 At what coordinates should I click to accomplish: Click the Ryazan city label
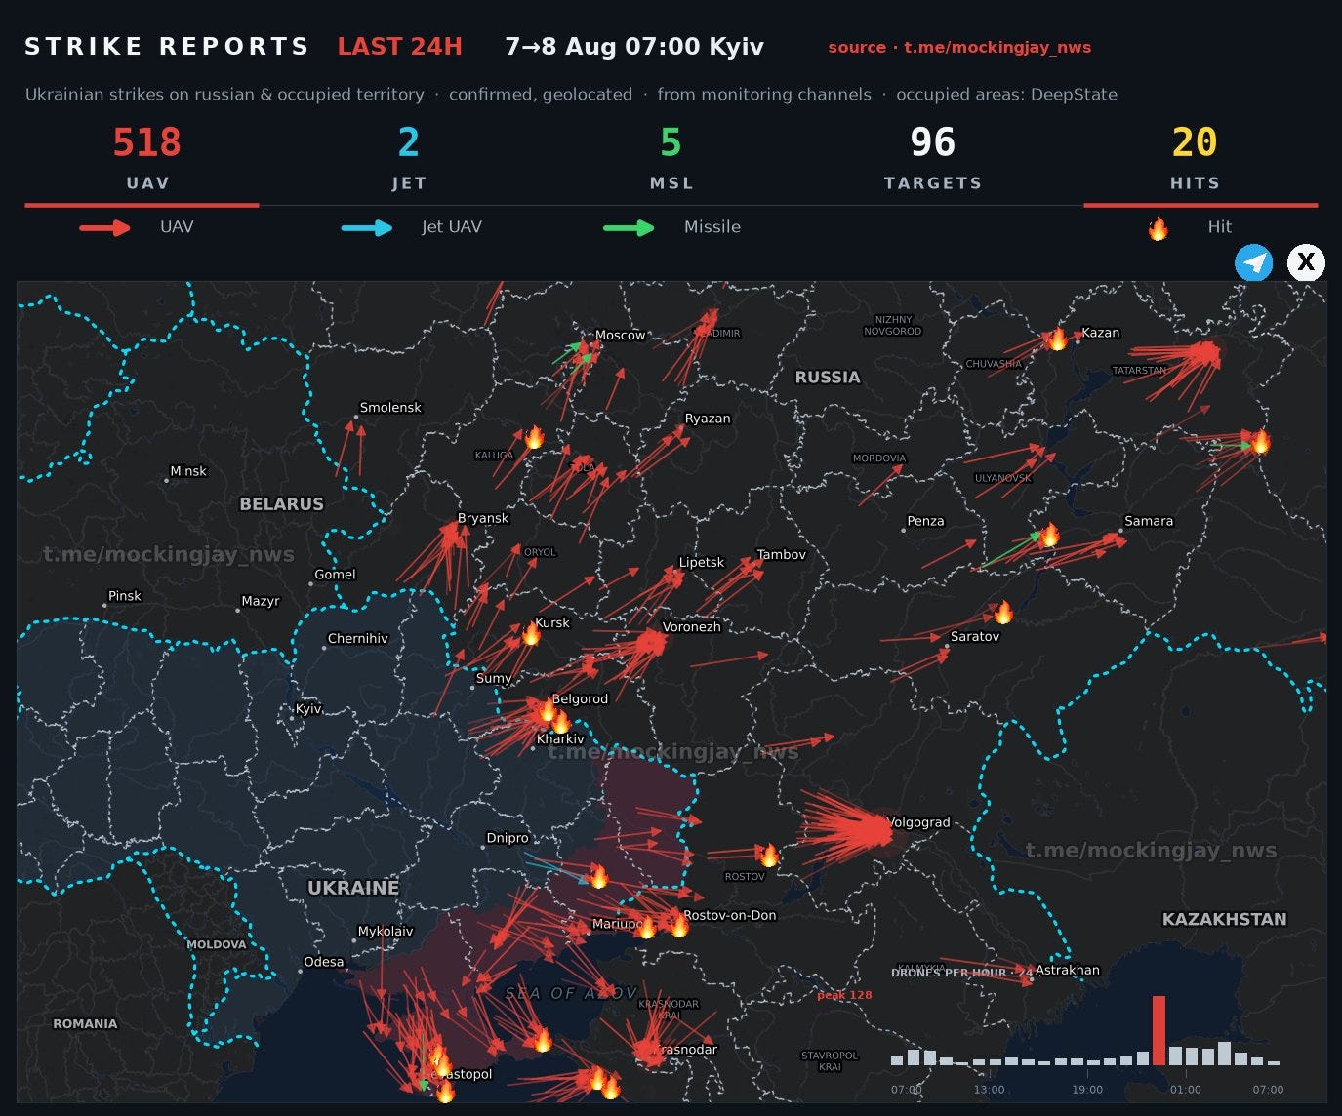pos(708,418)
